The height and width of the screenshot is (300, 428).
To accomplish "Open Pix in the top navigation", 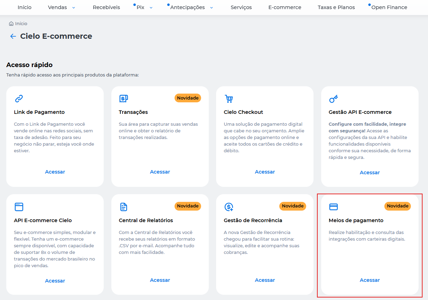I will click(140, 7).
